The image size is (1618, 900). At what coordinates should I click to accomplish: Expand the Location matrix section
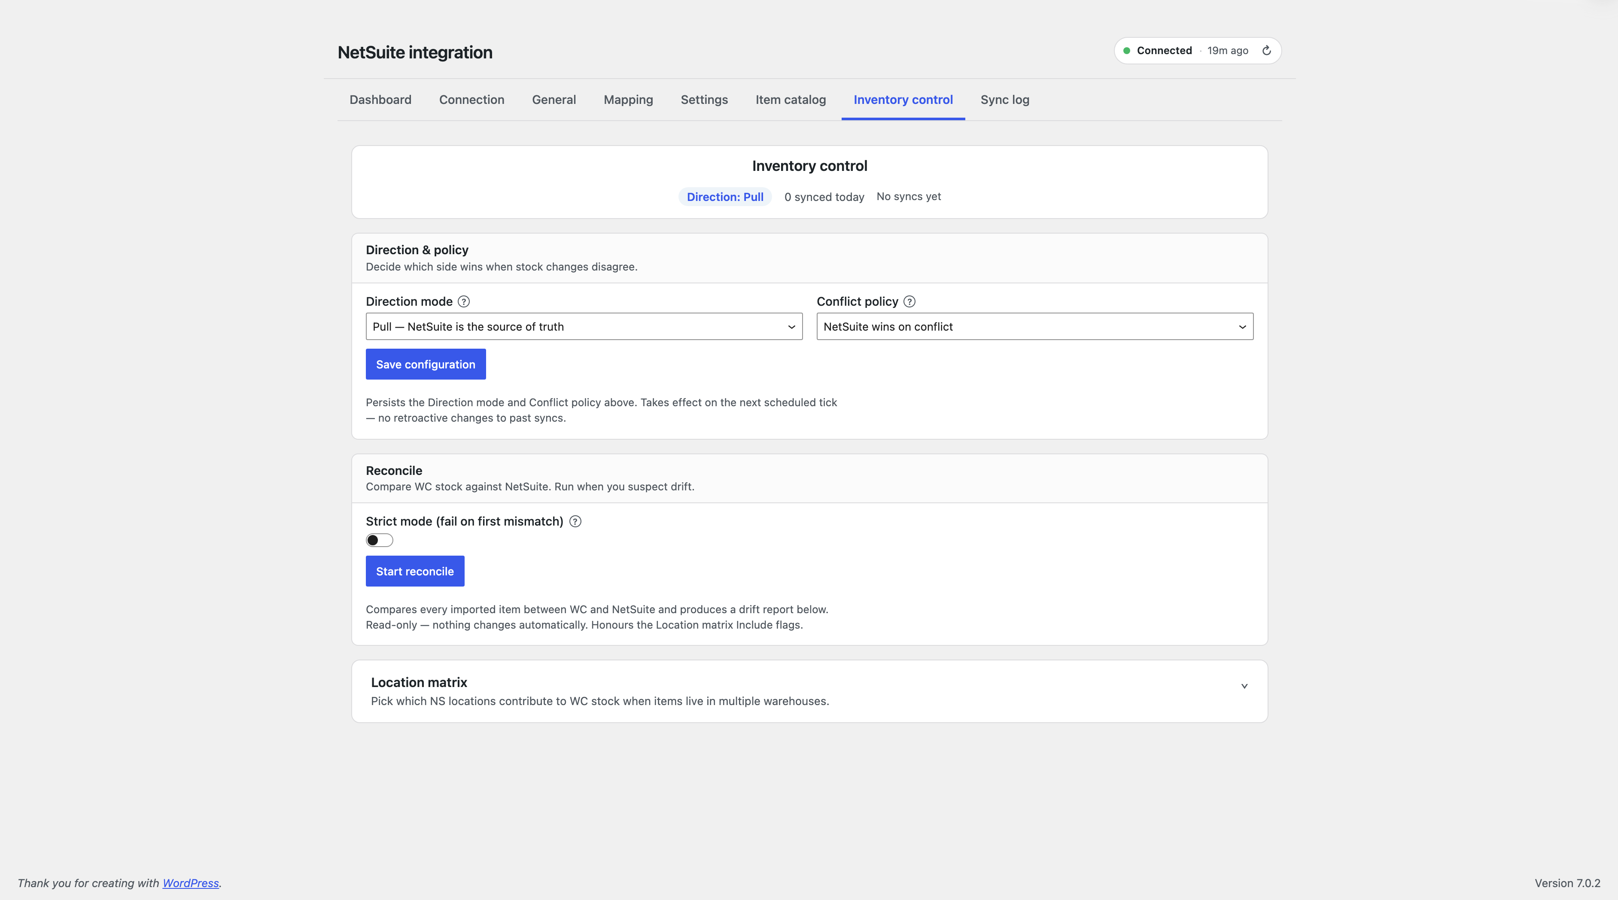pyautogui.click(x=1244, y=686)
